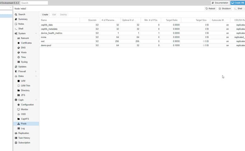Sort by Size/min column header

pos(90,20)
